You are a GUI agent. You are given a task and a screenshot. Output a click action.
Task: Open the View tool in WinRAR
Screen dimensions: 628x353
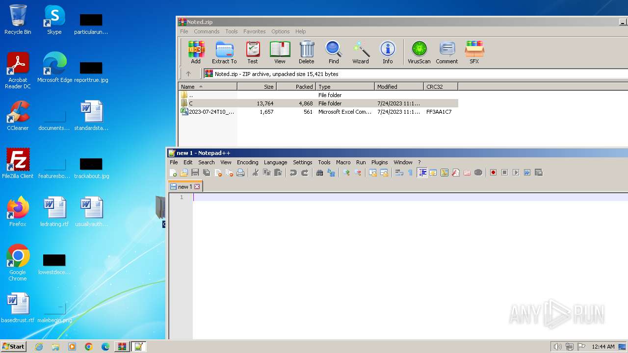click(280, 52)
